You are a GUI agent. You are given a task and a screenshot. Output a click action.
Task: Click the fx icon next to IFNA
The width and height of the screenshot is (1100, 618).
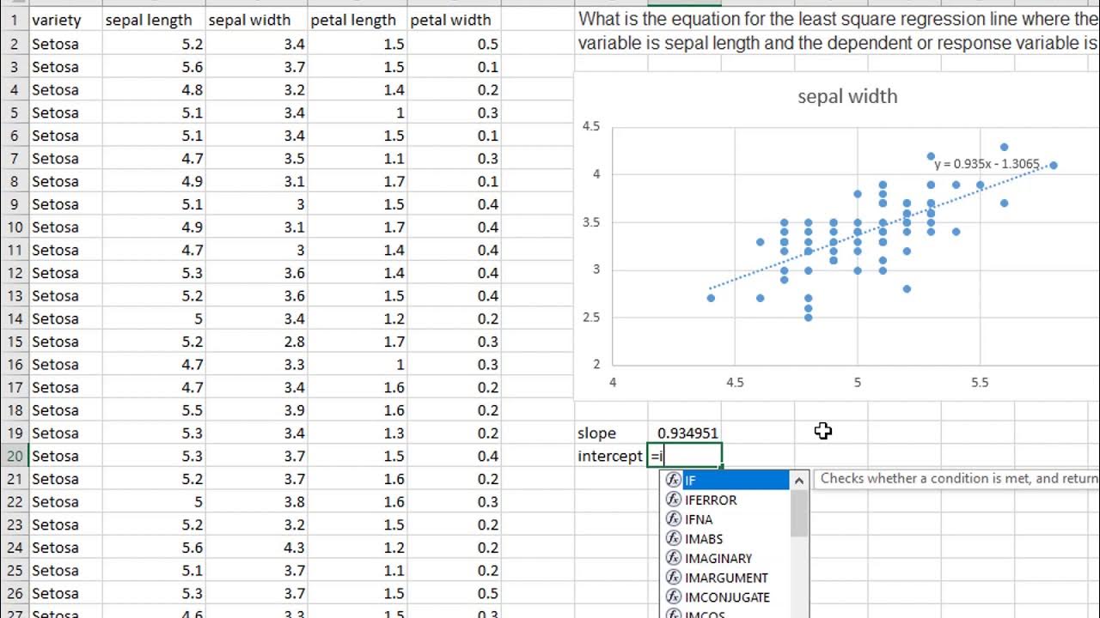click(674, 519)
